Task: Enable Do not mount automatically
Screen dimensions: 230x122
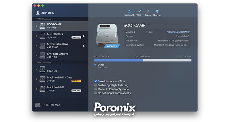Action: coord(96,93)
